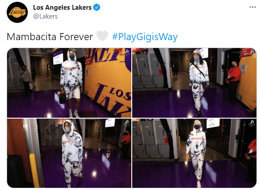The image size is (260, 190).
Task: Open the top-right photo with red-shirted guard
Action: tap(195, 83)
